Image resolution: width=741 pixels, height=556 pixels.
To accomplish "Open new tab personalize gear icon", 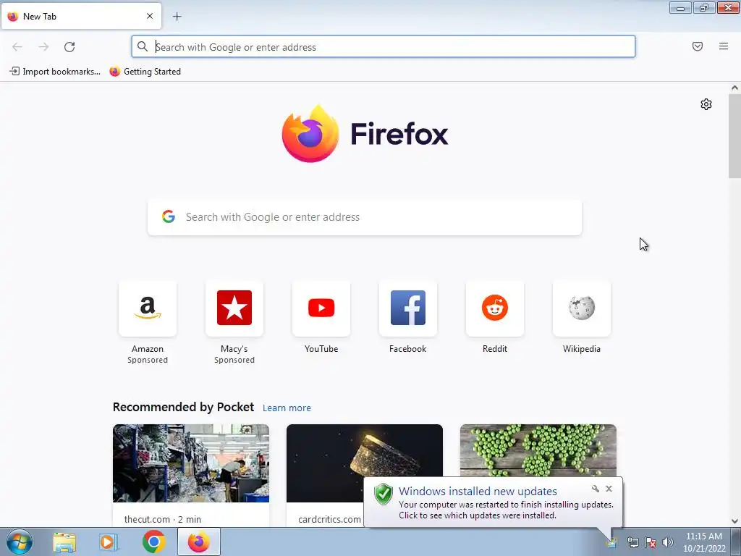I will coord(706,104).
